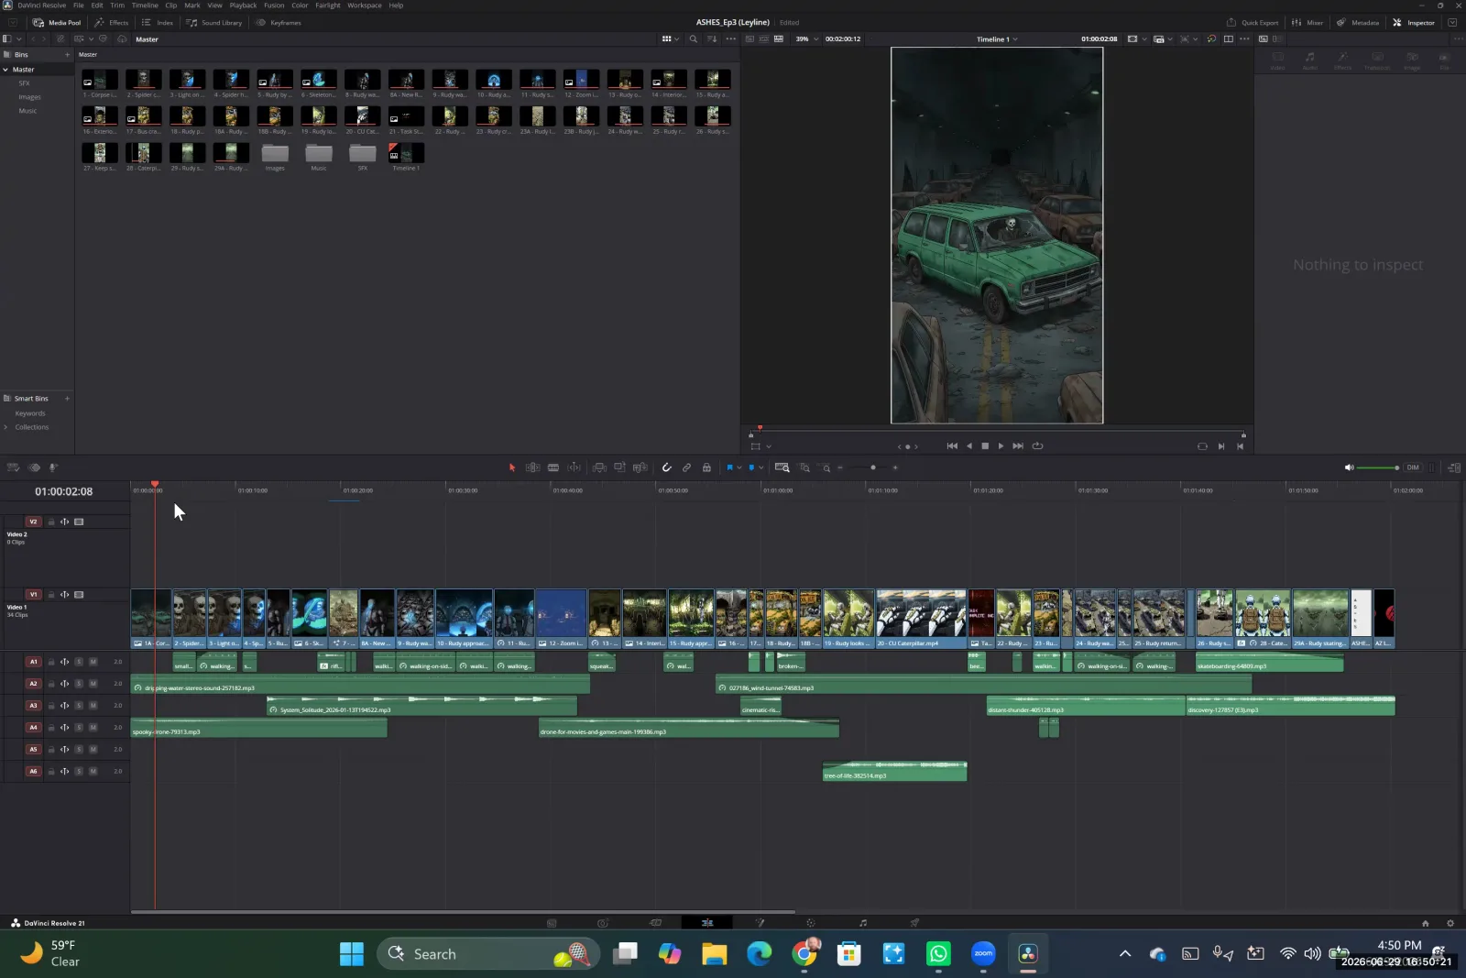Click the Replace Clip icon
This screenshot has width=1466, height=978.
point(640,467)
